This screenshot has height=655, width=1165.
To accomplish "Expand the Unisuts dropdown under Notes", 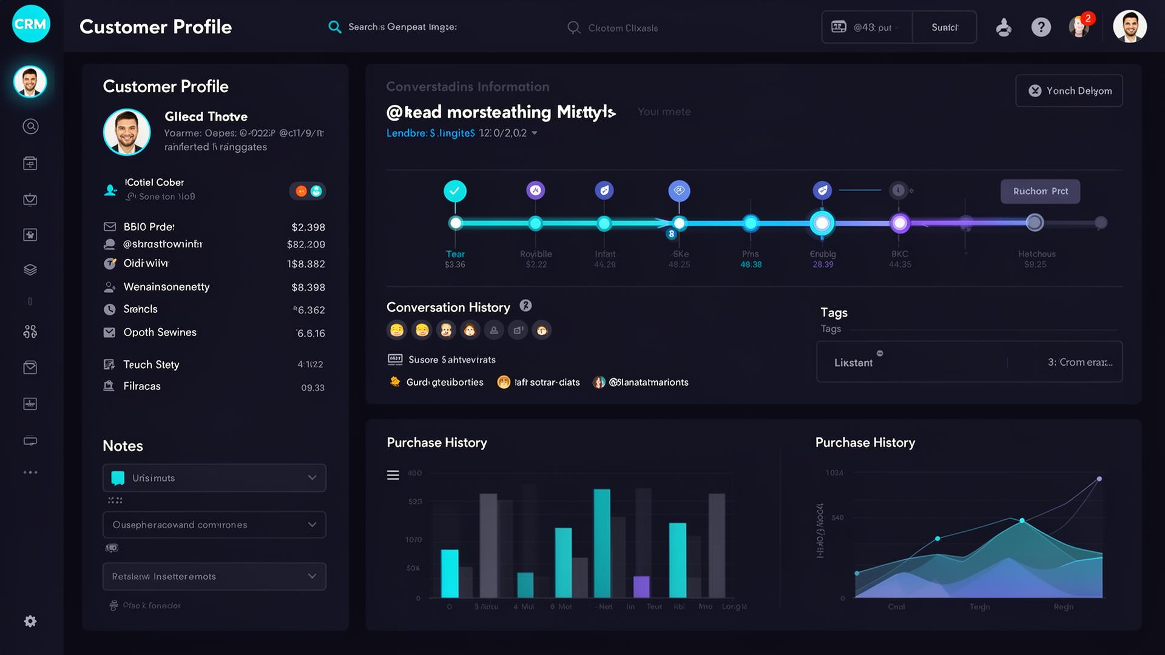I will pos(214,478).
